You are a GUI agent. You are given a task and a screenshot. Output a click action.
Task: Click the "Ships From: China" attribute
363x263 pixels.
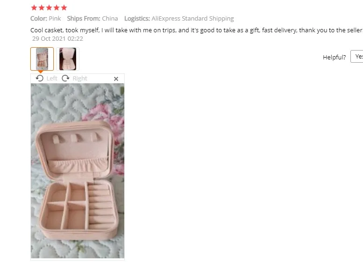93,19
